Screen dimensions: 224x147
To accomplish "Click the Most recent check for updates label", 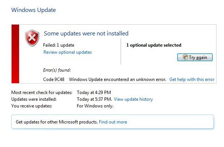I will pyautogui.click(x=42, y=93).
